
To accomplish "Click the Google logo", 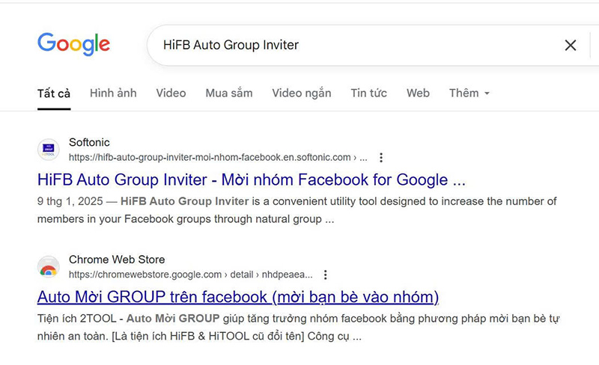I will 73,44.
